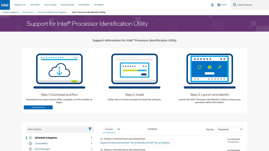The height and width of the screenshot is (151, 269).
Task: Open the Sort by Popularity dropdown
Action: pos(230,129)
